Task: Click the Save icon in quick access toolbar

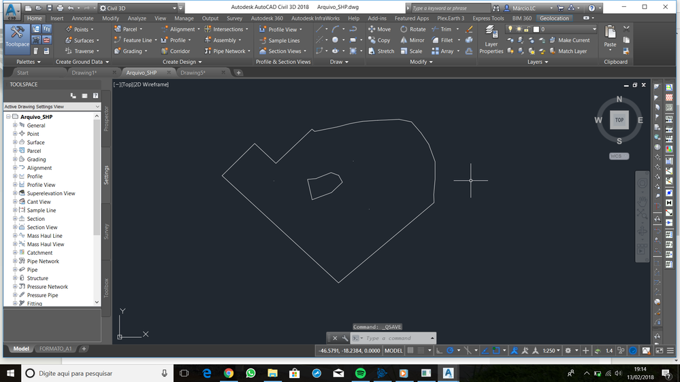Action: [x=49, y=7]
